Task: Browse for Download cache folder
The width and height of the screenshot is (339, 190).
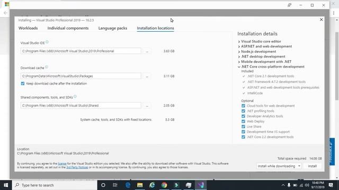Action: [147, 76]
